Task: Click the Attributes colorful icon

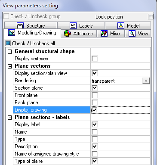Action: pos(68,34)
